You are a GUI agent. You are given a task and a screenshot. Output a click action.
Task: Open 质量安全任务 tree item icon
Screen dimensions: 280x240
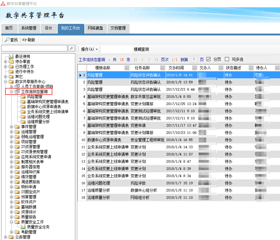tap(23, 227)
